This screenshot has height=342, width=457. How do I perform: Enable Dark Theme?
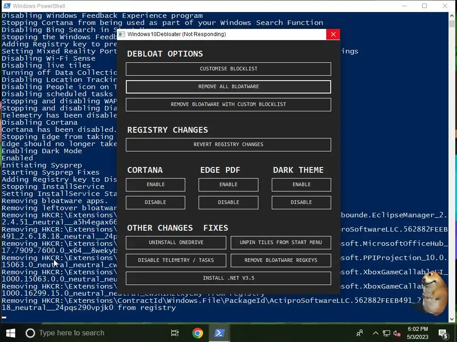click(x=301, y=185)
